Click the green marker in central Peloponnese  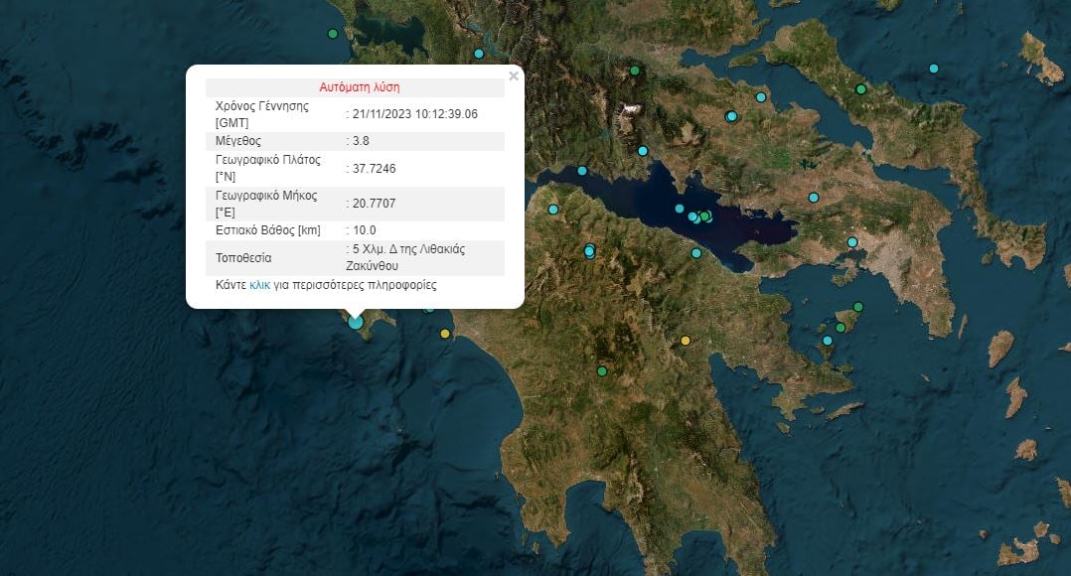click(x=602, y=370)
